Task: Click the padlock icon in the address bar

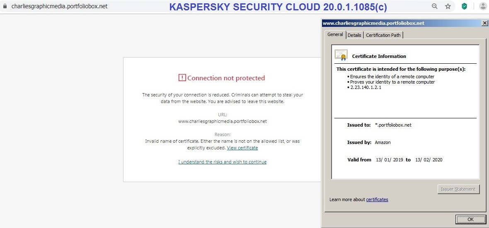Action: click(x=5, y=7)
